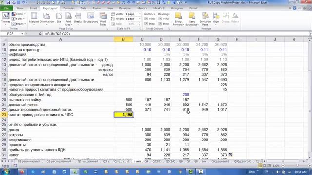Open the Q1 равномерный sheet tab
This screenshot has height=175, width=312.
point(29,161)
